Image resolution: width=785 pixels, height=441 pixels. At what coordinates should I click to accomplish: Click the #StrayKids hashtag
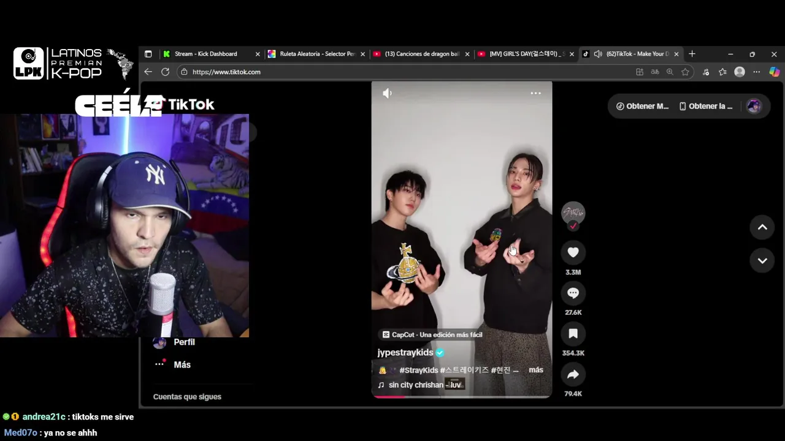click(x=418, y=370)
